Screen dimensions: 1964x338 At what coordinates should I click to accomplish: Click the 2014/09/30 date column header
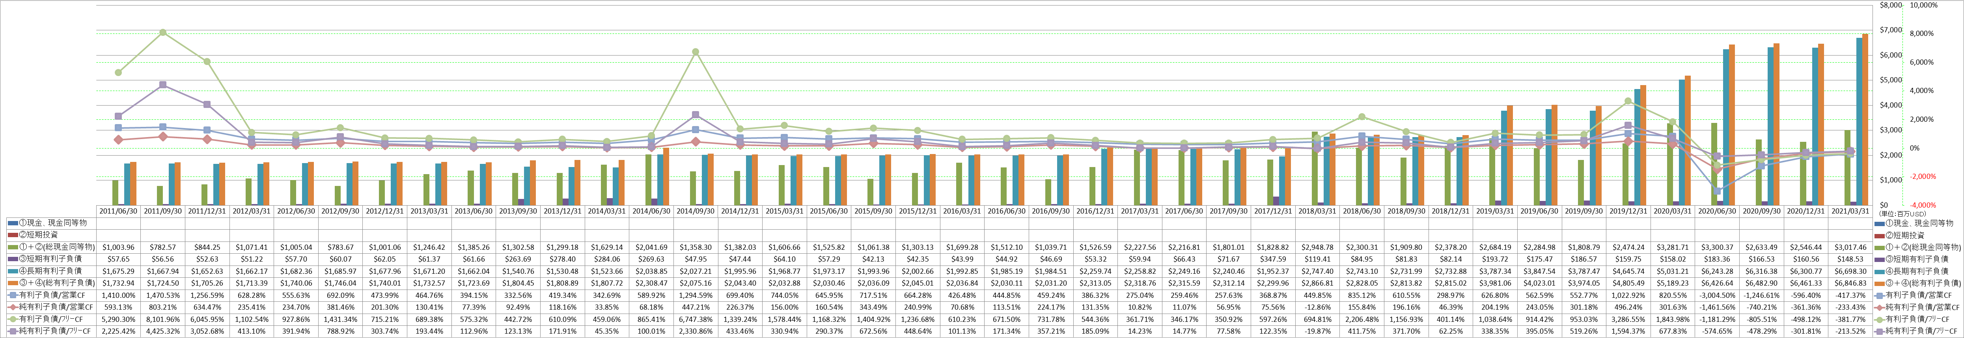click(695, 211)
